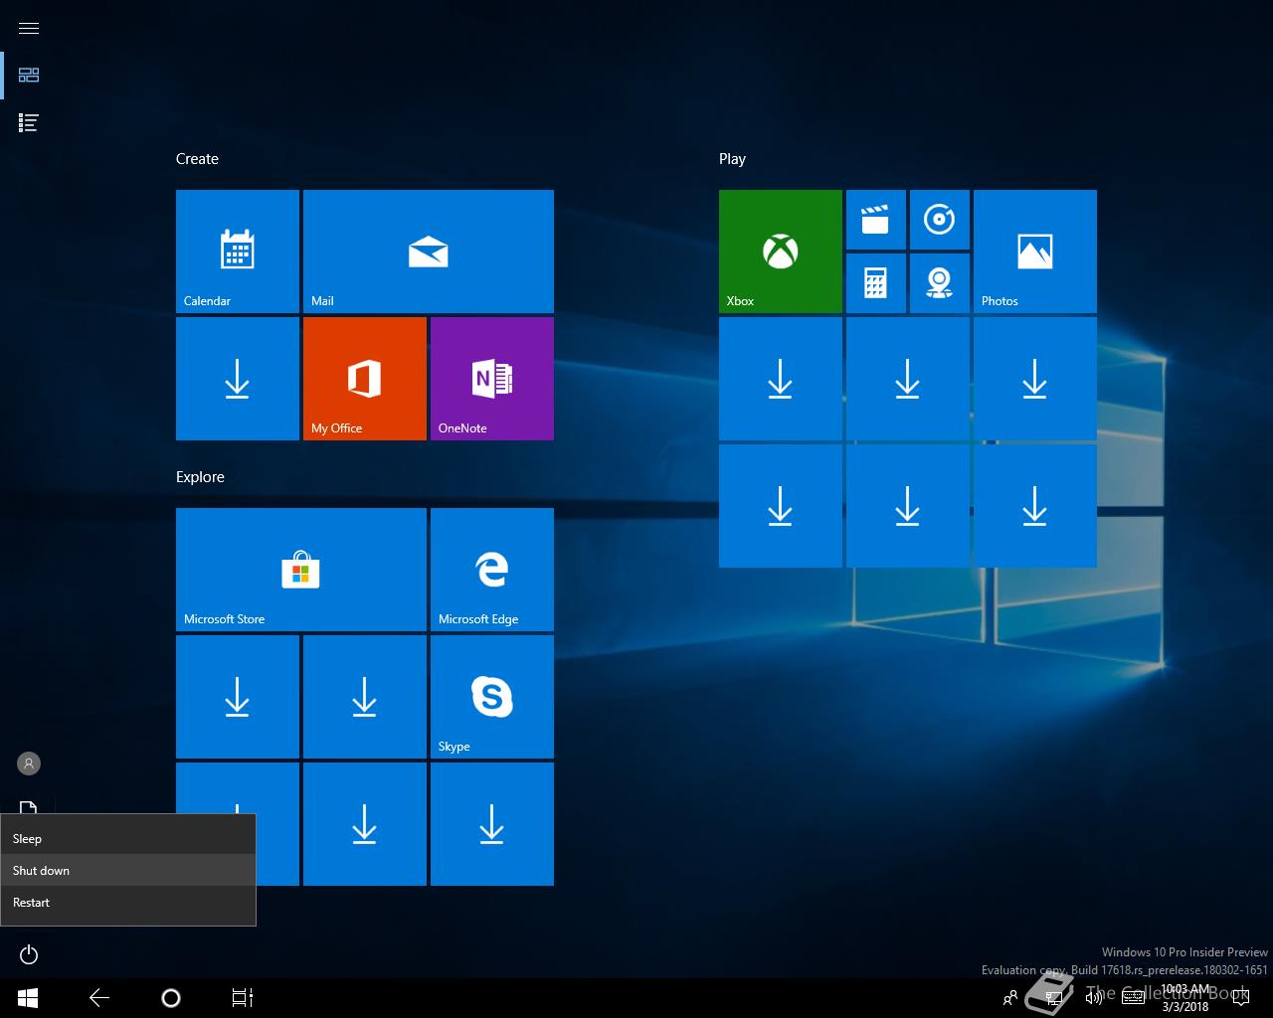Screen dimensions: 1273x1018
Task: Open the user account icon
Action: coord(29,763)
